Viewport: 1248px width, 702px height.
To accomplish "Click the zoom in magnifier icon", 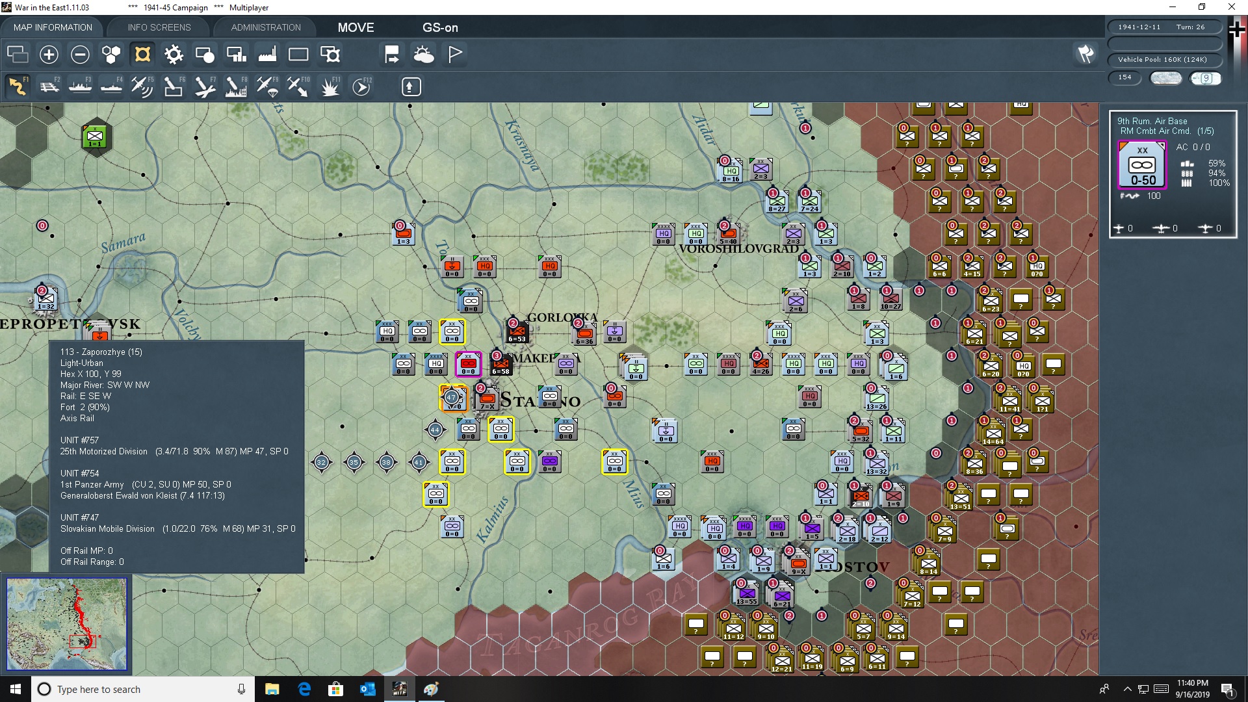I will 49,54.
